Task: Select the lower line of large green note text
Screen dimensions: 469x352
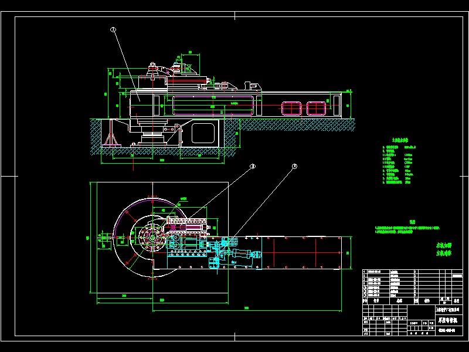Action: tap(444, 253)
